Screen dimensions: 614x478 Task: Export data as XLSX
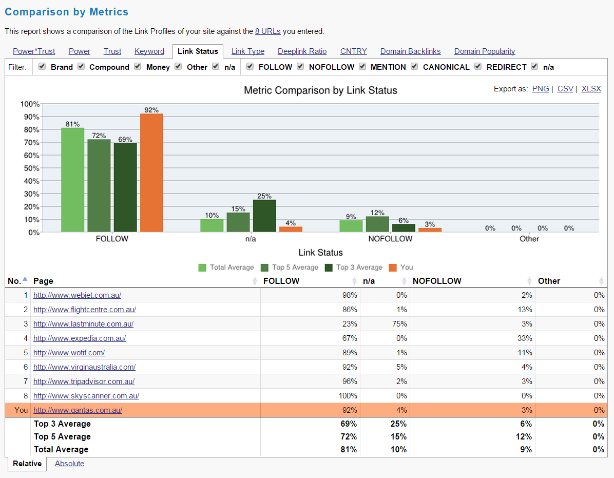[591, 89]
